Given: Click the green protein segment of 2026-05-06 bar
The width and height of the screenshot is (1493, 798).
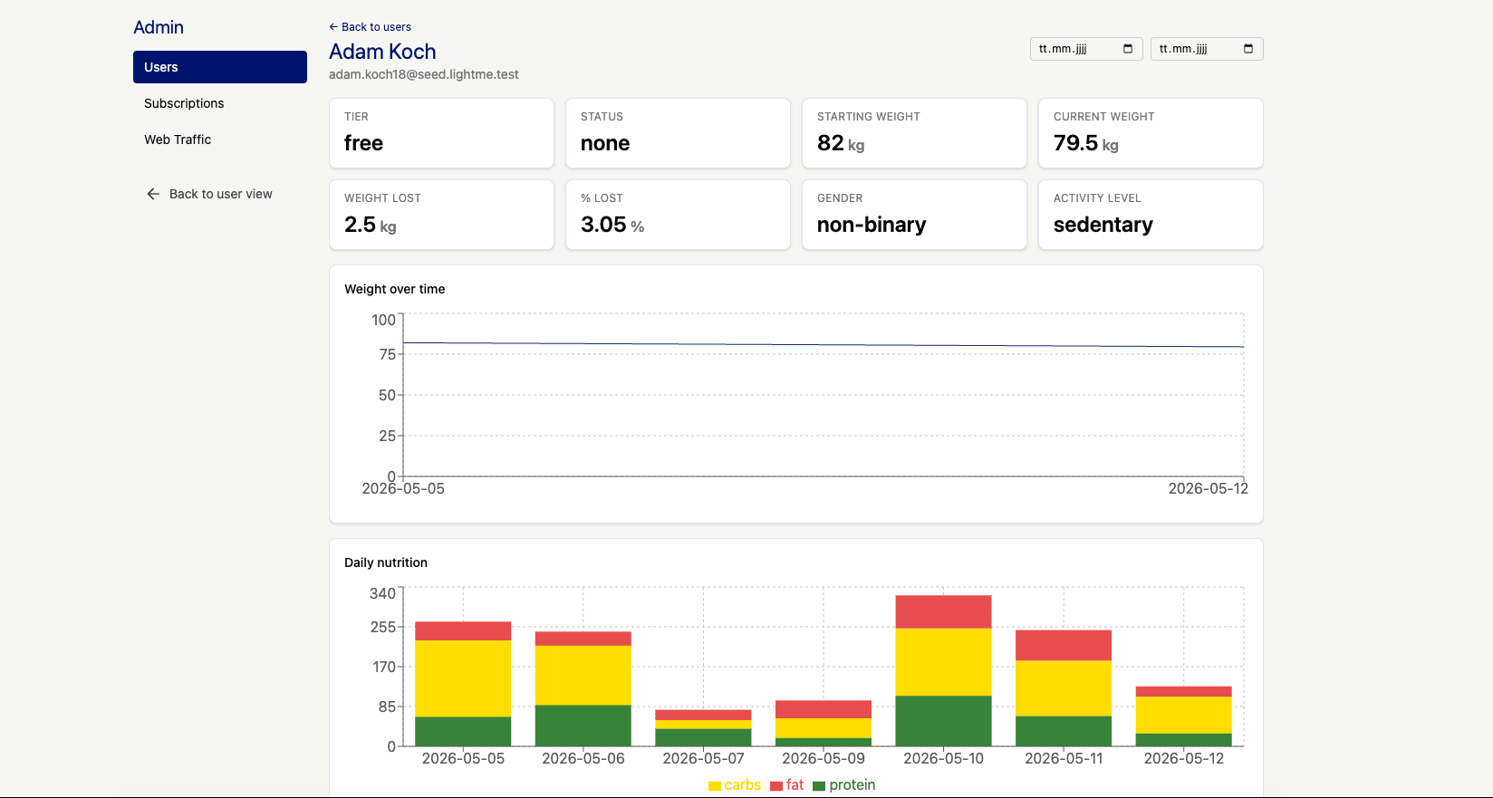Looking at the screenshot, I should tap(583, 726).
